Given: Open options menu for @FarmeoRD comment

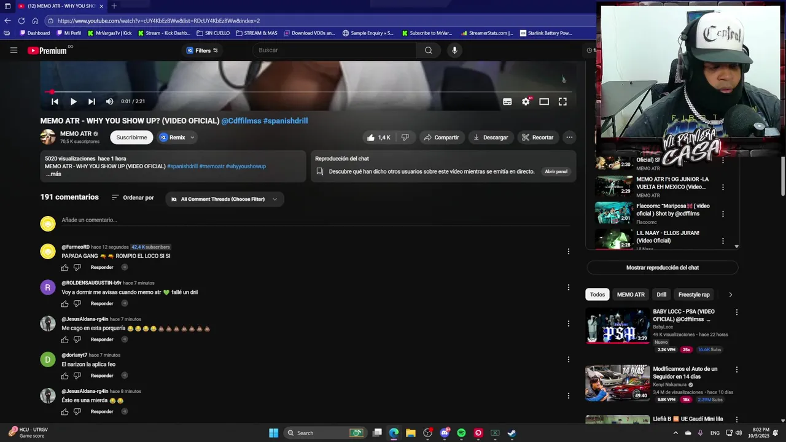Looking at the screenshot, I should 569,251.
